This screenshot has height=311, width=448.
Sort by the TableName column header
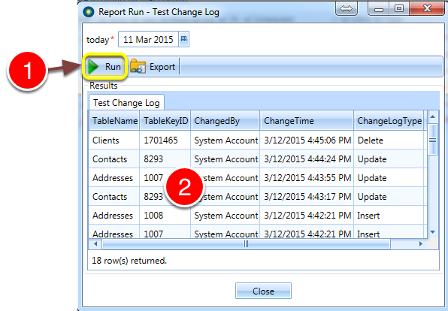(114, 121)
